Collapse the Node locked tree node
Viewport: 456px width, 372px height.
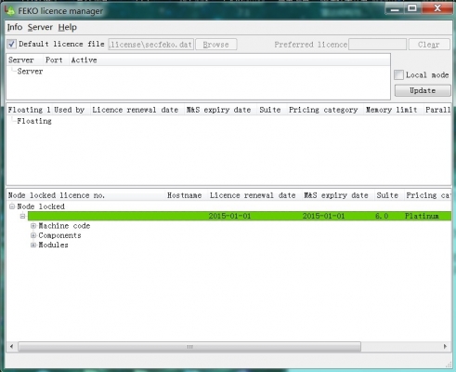[x=12, y=206]
